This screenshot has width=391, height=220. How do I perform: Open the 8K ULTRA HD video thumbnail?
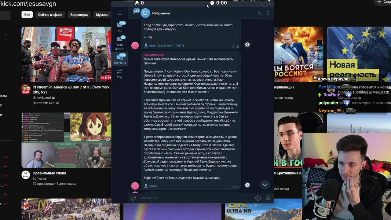tap(263, 209)
